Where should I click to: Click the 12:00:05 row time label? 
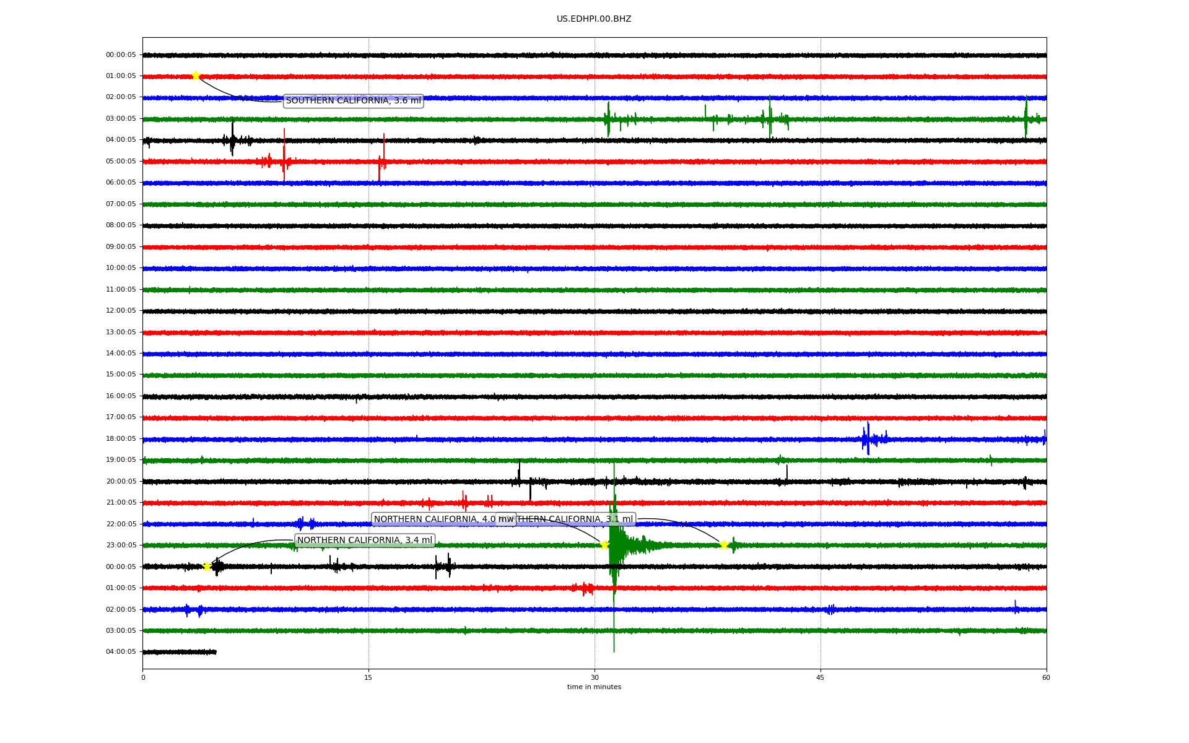coord(121,310)
